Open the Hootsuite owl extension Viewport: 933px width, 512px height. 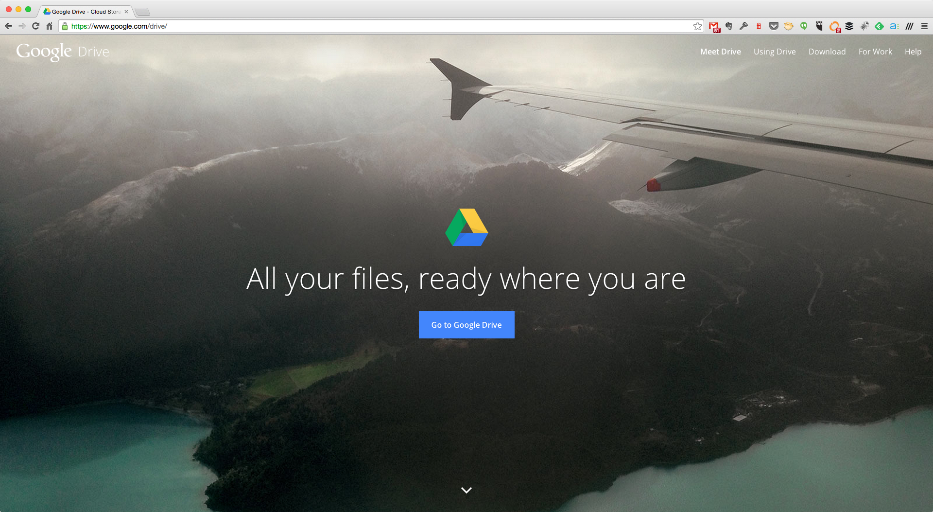pyautogui.click(x=819, y=26)
